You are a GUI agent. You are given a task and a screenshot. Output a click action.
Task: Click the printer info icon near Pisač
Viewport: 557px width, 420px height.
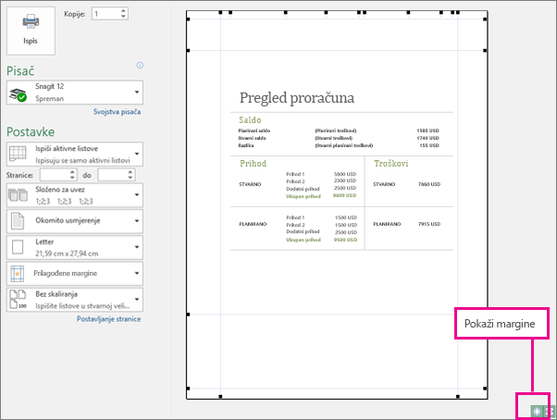(x=140, y=66)
